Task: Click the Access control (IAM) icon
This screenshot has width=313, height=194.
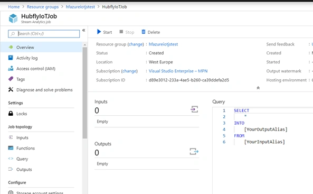Action: point(11,68)
